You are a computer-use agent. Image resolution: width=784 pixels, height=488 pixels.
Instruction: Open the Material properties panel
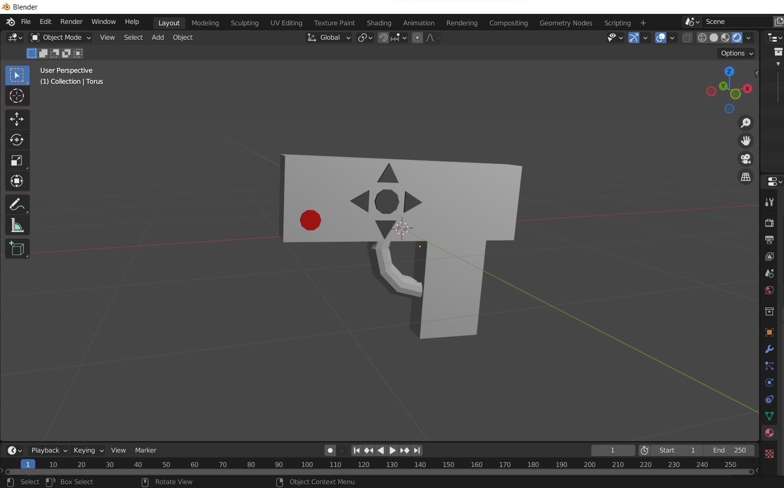tap(769, 433)
